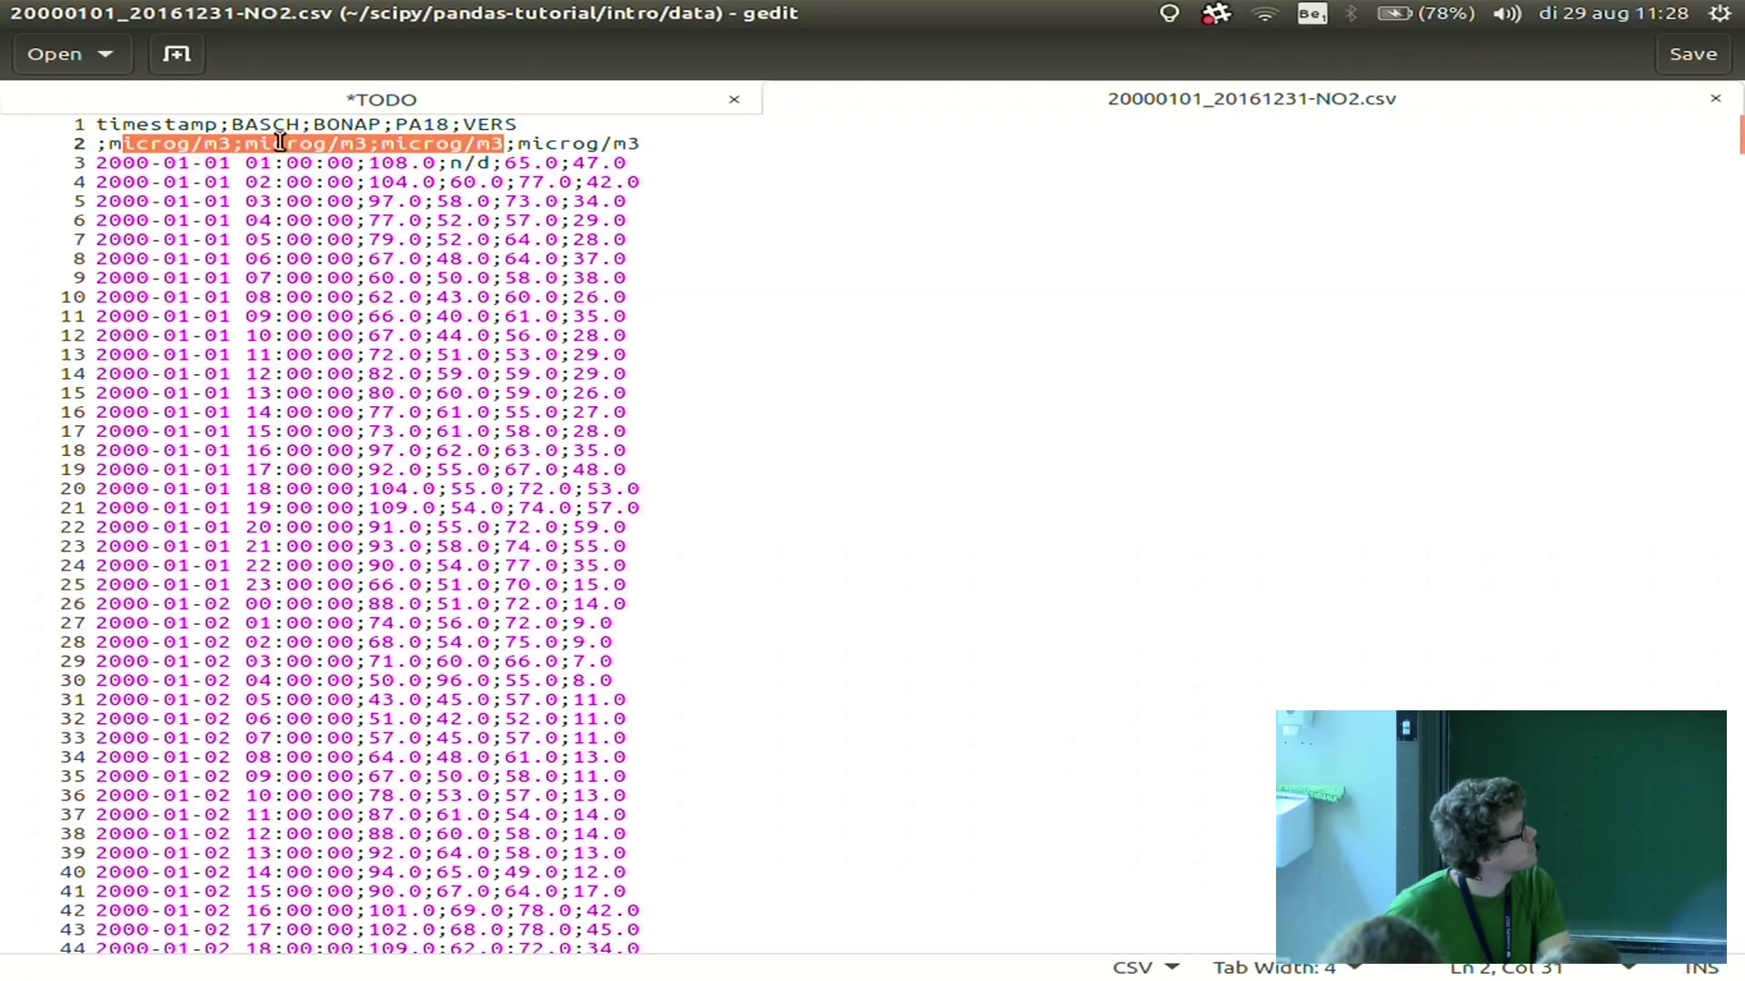Click line number 25 in the gutter
Image resolution: width=1745 pixels, height=981 pixels.
(x=73, y=584)
